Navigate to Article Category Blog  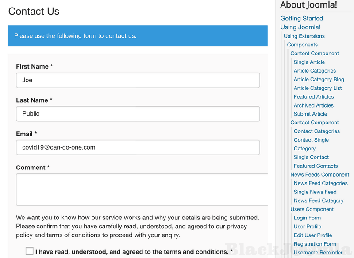tap(319, 80)
